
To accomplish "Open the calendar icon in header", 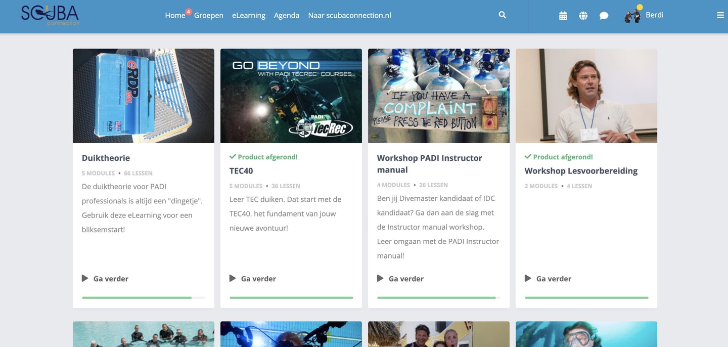I will (x=563, y=16).
